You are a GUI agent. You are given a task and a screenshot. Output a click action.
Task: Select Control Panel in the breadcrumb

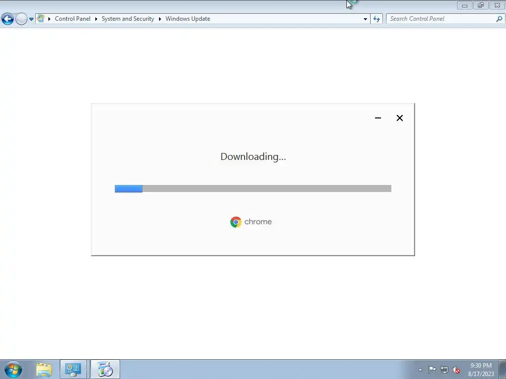(73, 19)
